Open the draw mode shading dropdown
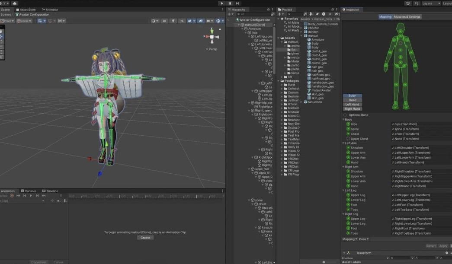The width and height of the screenshot is (452, 264). [155, 21]
